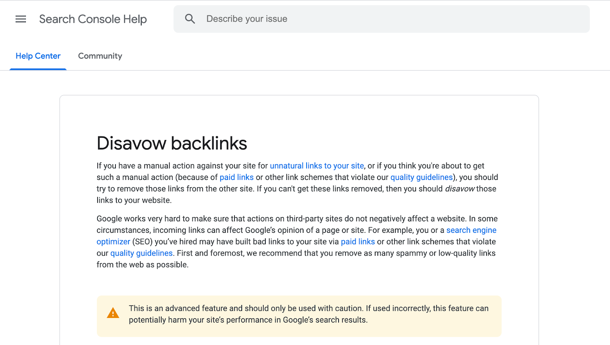Open 'unnatural links to your site' link
Image resolution: width=610 pixels, height=345 pixels.
pos(316,166)
